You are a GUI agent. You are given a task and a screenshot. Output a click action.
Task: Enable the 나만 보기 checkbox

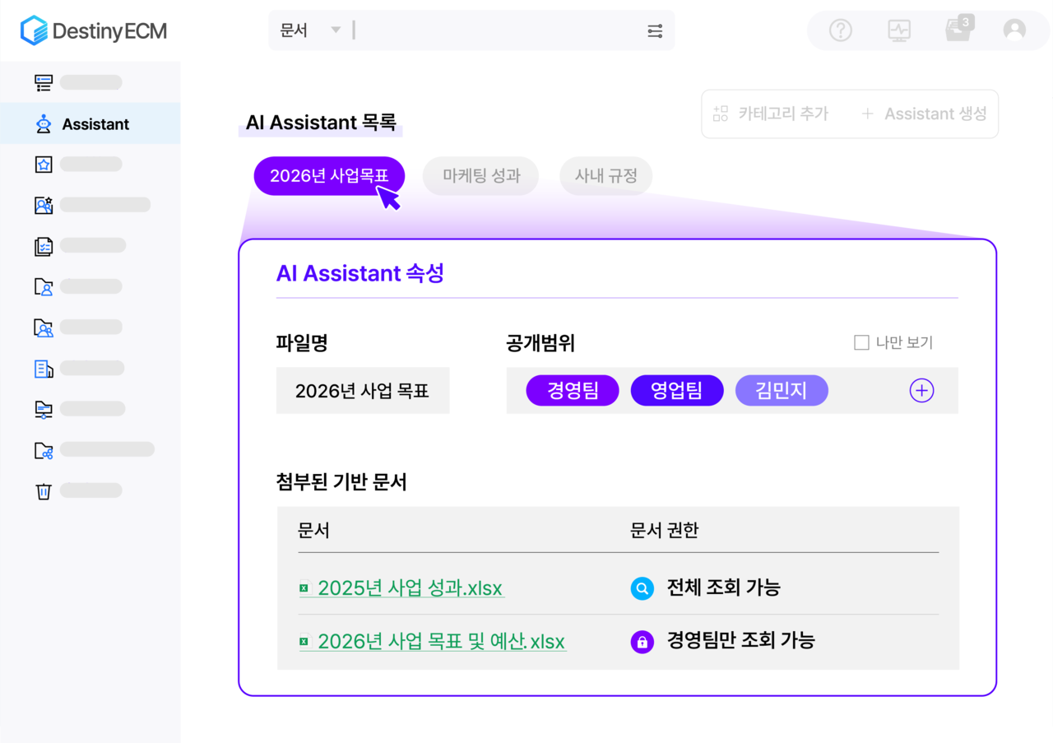pos(861,343)
